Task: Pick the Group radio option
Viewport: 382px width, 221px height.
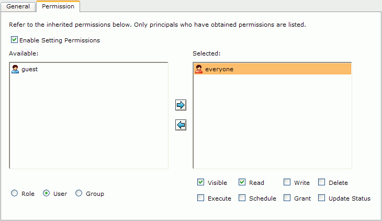Action: [x=78, y=193]
